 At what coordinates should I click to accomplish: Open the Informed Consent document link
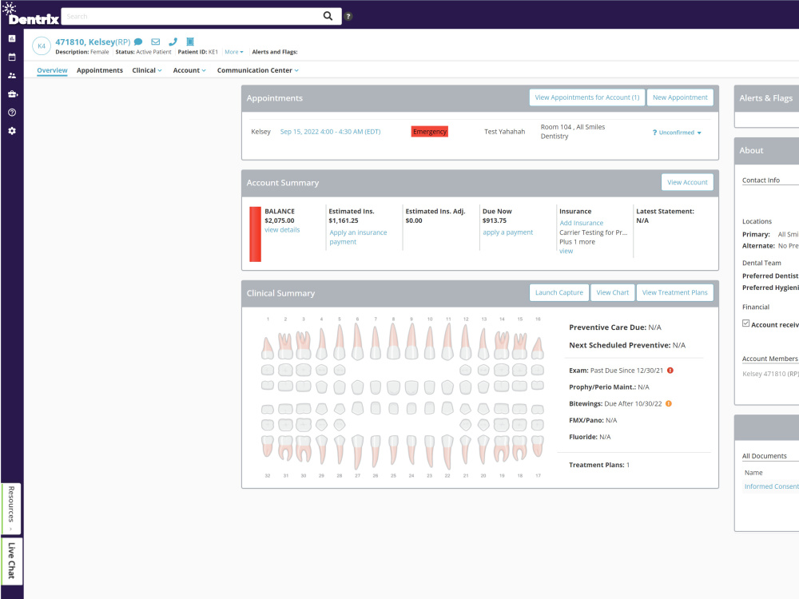772,486
